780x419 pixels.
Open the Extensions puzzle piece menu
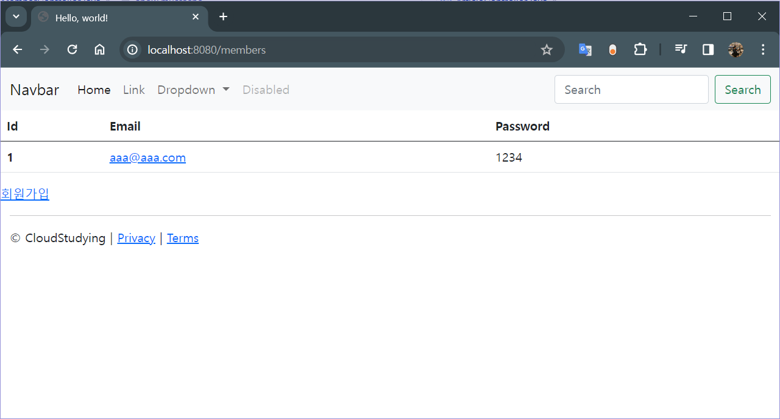click(640, 50)
